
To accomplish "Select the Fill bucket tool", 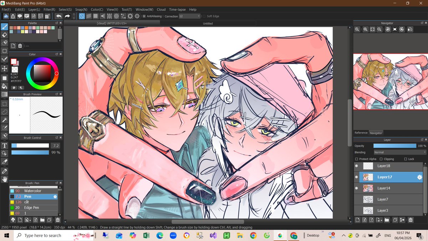I will 5,85.
